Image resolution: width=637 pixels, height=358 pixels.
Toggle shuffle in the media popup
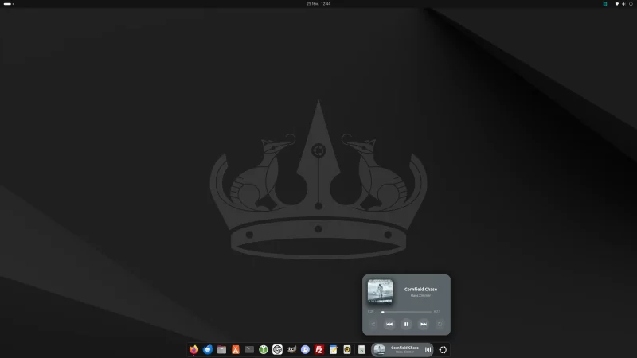373,324
